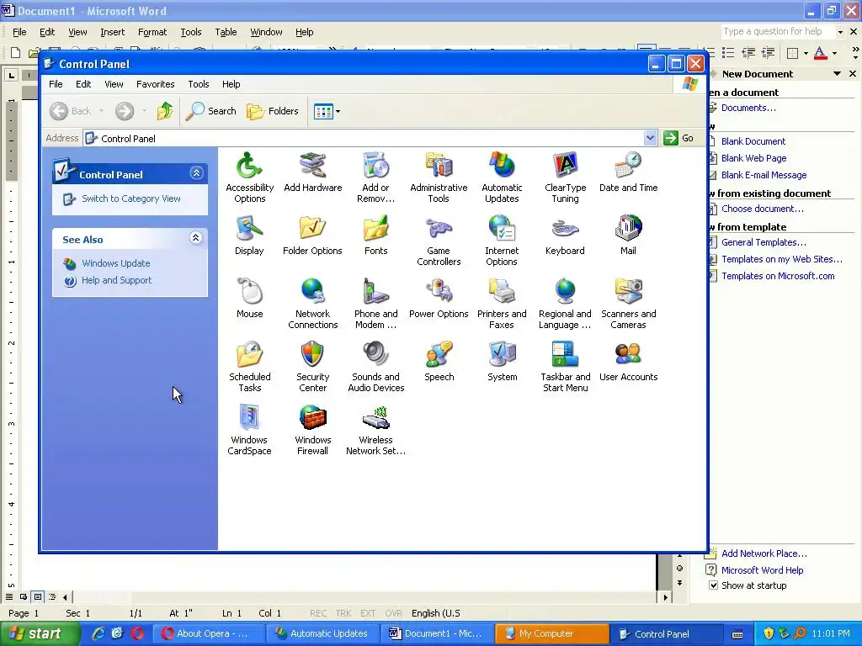This screenshot has width=862, height=646.
Task: Click Switch to Category View link
Action: coord(130,199)
